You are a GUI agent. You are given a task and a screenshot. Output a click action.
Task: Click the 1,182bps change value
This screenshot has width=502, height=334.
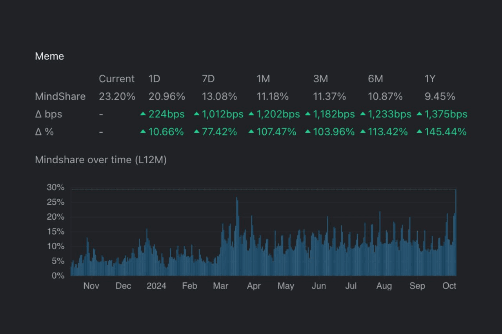click(x=334, y=114)
